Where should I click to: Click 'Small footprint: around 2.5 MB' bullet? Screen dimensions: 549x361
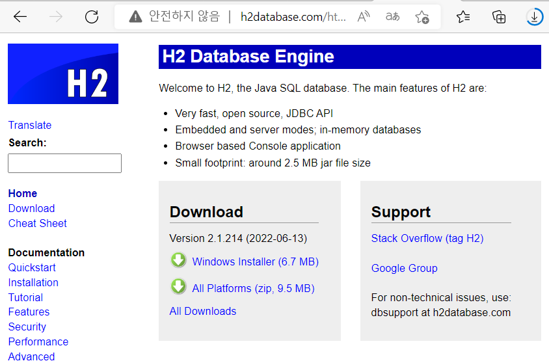click(x=273, y=163)
